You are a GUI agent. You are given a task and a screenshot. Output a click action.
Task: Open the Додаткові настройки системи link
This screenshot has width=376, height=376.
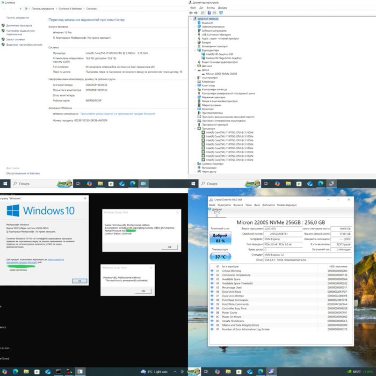click(x=24, y=45)
